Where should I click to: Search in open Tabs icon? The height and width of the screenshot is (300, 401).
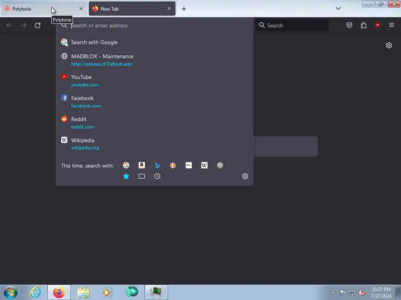[x=142, y=176]
